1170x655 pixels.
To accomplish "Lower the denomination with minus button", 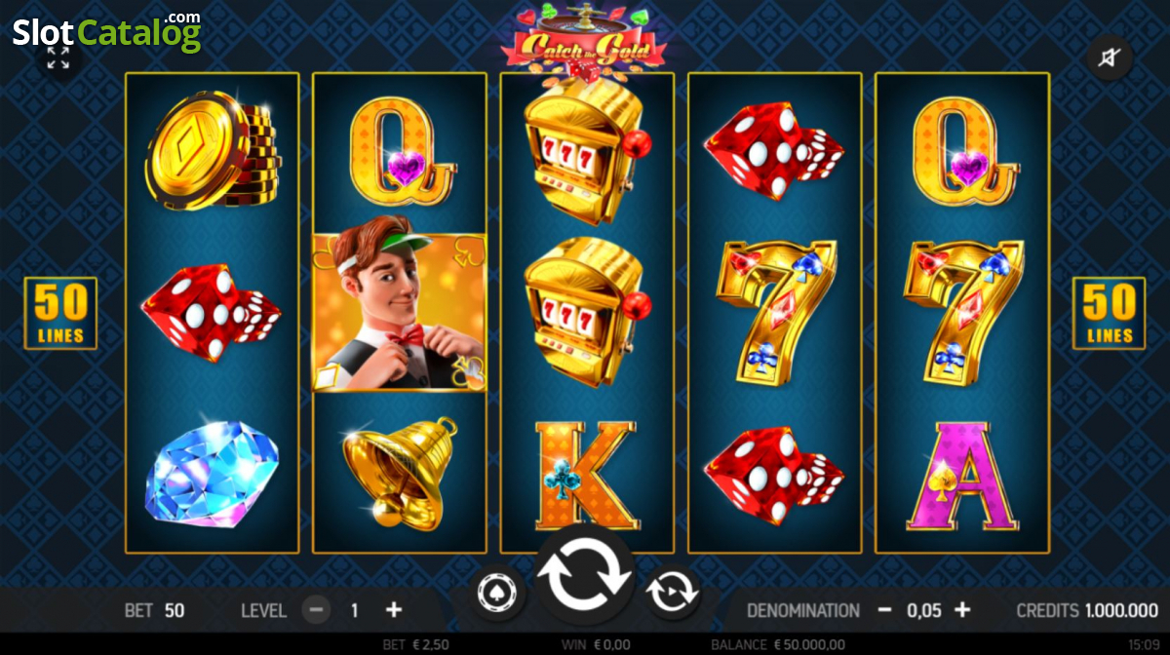I will pos(884,610).
